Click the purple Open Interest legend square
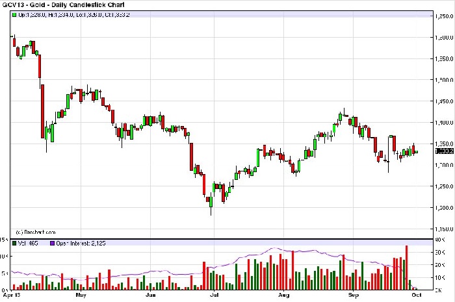The image size is (455, 302). click(x=53, y=243)
